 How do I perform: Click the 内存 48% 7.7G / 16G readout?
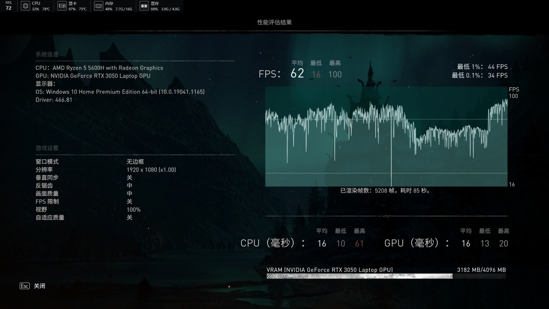point(119,6)
